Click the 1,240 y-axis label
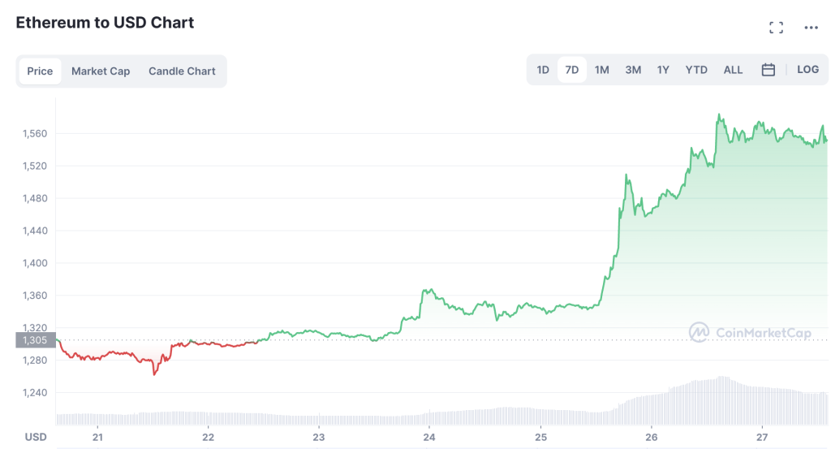Screen dimensions: 831x449 pyautogui.click(x=35, y=393)
